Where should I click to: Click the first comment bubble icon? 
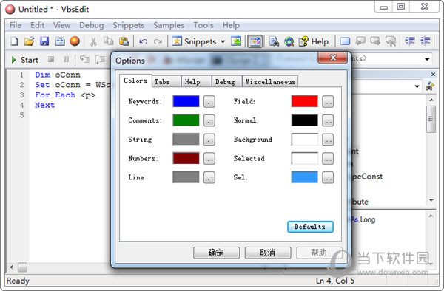click(360, 41)
